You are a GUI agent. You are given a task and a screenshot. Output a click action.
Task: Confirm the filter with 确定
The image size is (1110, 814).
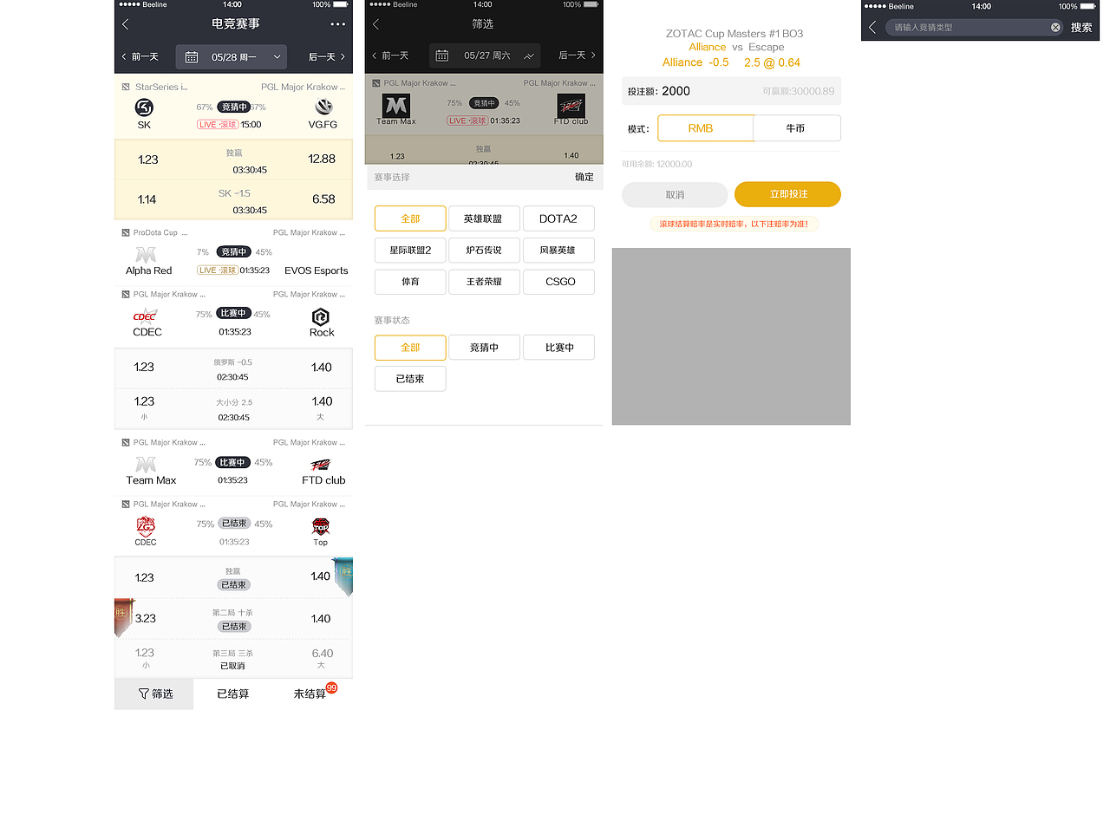point(584,177)
